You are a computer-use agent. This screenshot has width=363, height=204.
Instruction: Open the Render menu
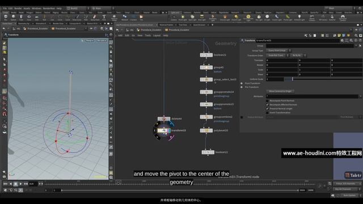(x=18, y=8)
